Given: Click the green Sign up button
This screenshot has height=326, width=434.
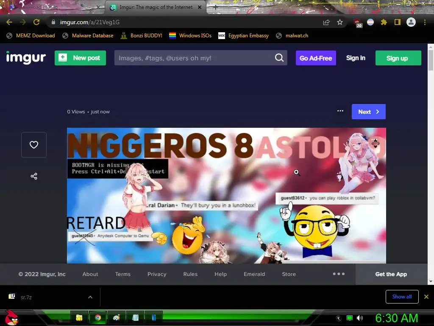Looking at the screenshot, I should (x=398, y=58).
